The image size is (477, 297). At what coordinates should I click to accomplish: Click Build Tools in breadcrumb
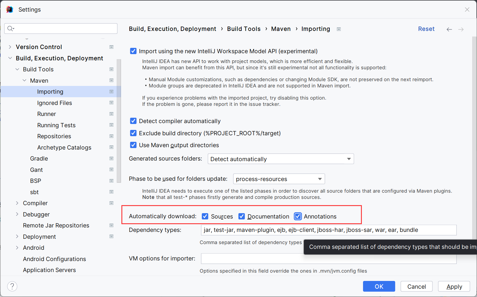pyautogui.click(x=244, y=29)
